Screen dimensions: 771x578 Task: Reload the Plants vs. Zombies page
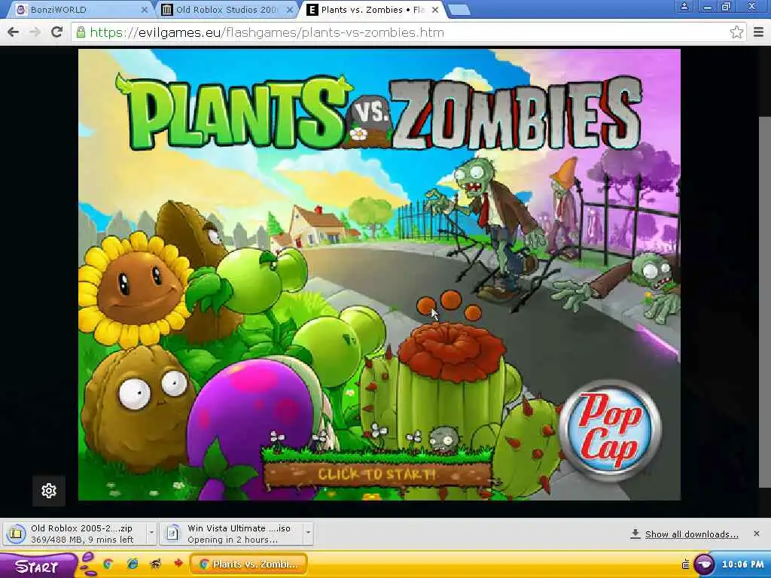pos(56,32)
